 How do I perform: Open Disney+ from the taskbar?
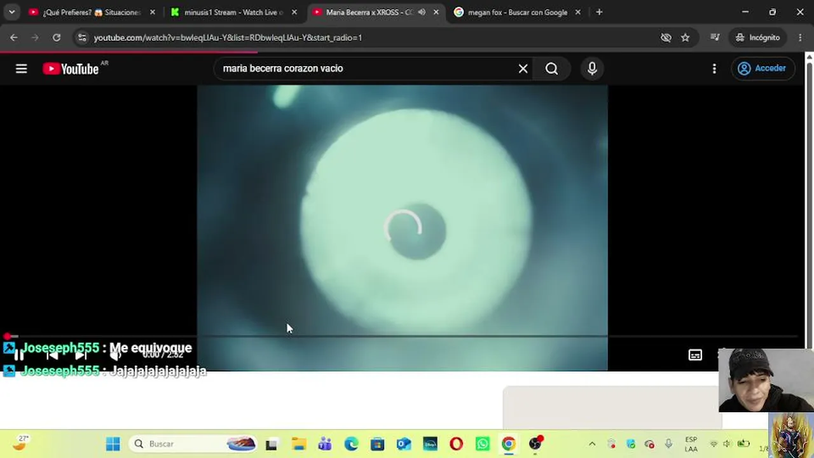coord(430,444)
